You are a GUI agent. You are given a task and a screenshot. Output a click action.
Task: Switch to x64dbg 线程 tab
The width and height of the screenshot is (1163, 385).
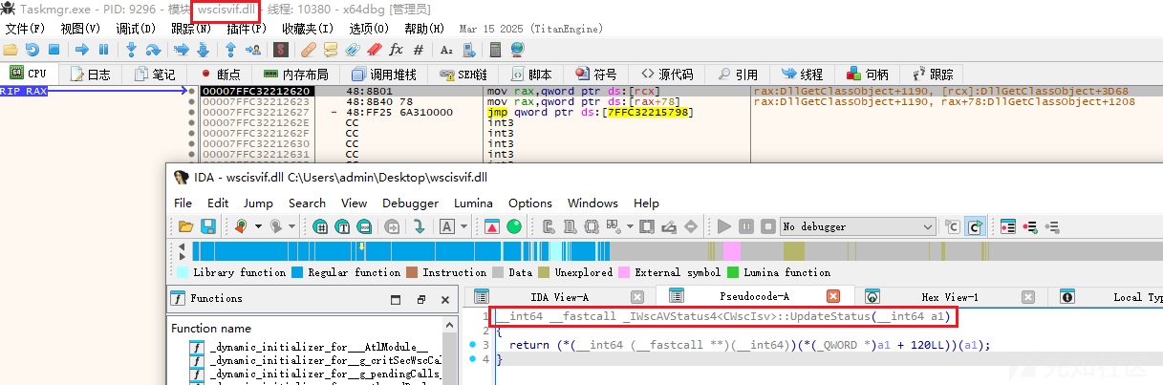[803, 74]
